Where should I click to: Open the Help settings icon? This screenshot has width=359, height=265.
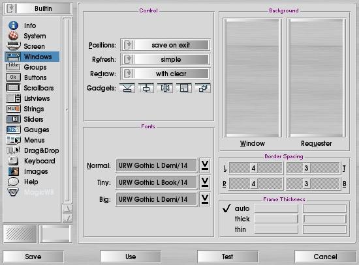(13, 182)
